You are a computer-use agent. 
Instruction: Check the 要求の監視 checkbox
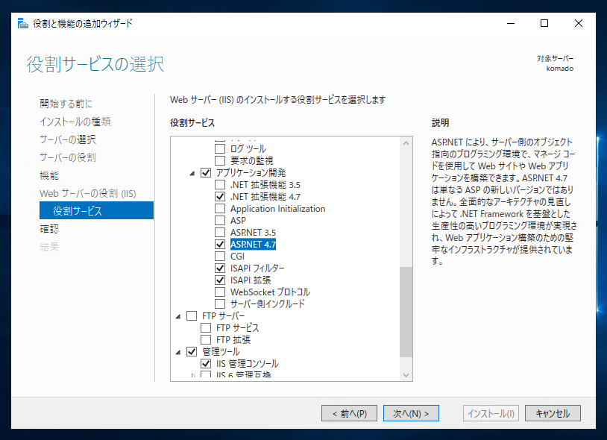click(x=220, y=160)
